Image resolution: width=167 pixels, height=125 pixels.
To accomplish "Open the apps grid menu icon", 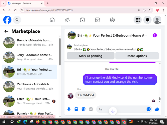I will click(x=138, y=20).
